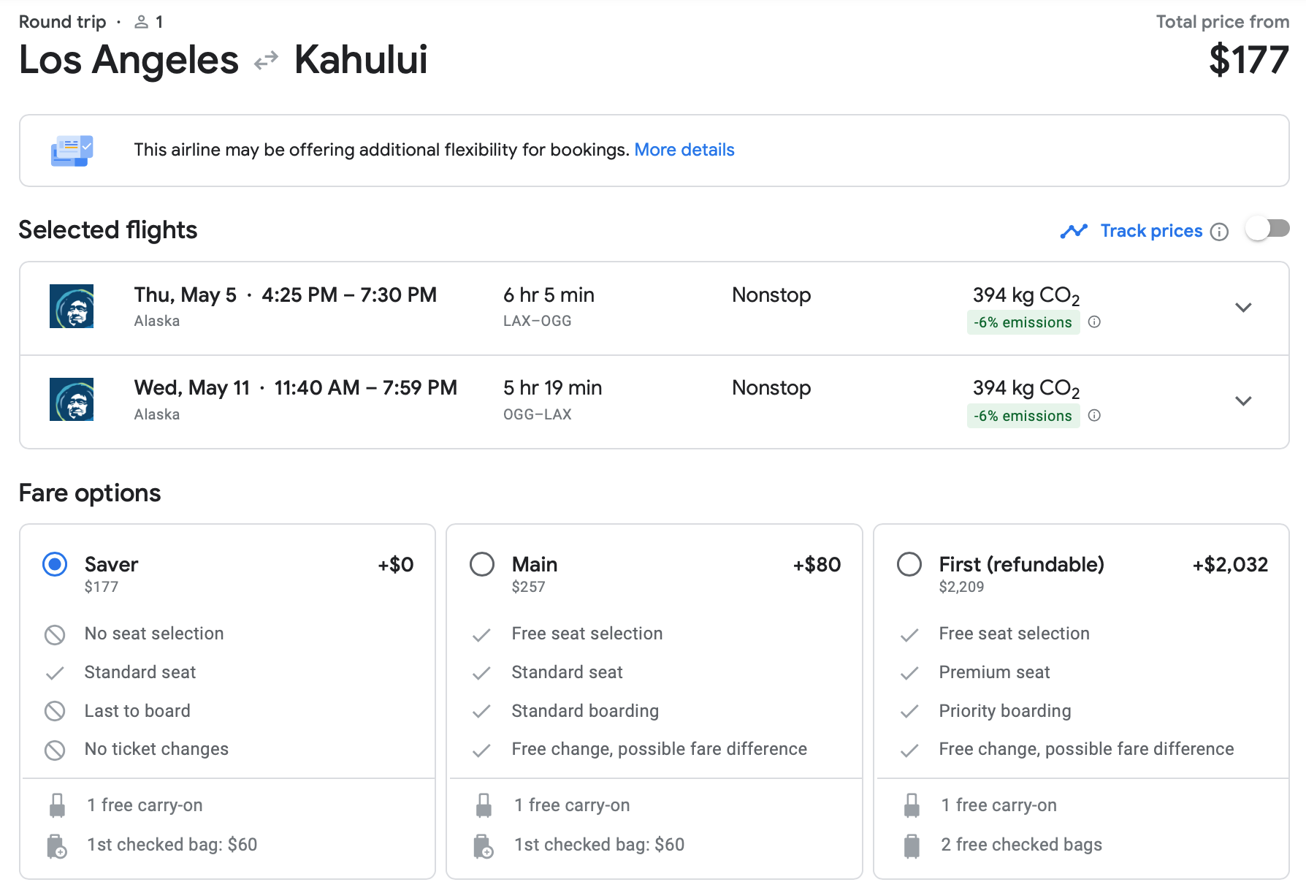The image size is (1306, 893).
Task: Select the Saver fare radio button
Action: (55, 565)
